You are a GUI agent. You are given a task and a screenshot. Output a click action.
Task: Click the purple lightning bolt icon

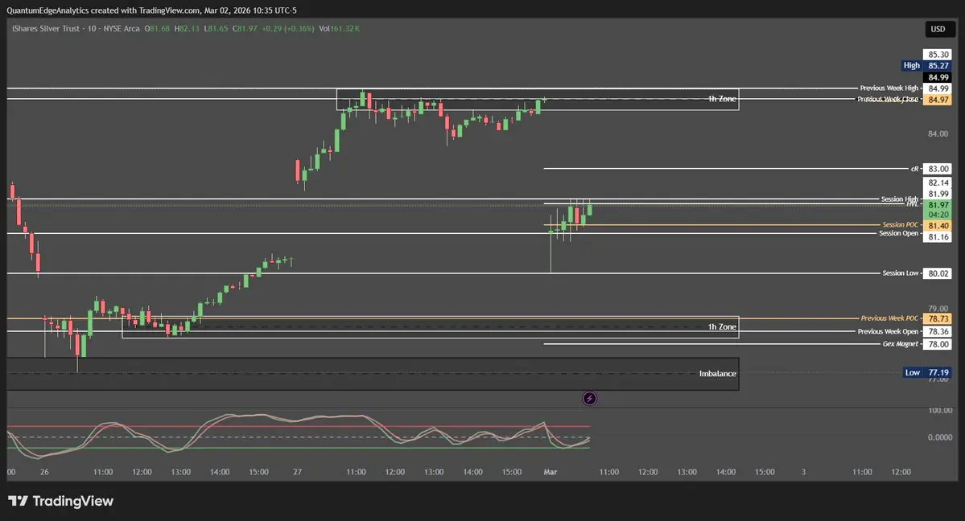(x=590, y=399)
